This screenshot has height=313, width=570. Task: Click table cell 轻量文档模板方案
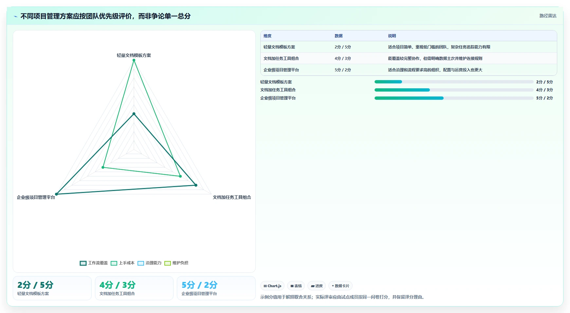(279, 47)
